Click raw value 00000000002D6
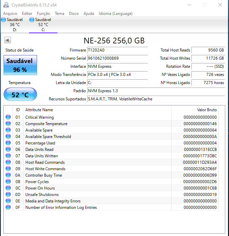229x236 pixels. [x=200, y=182]
